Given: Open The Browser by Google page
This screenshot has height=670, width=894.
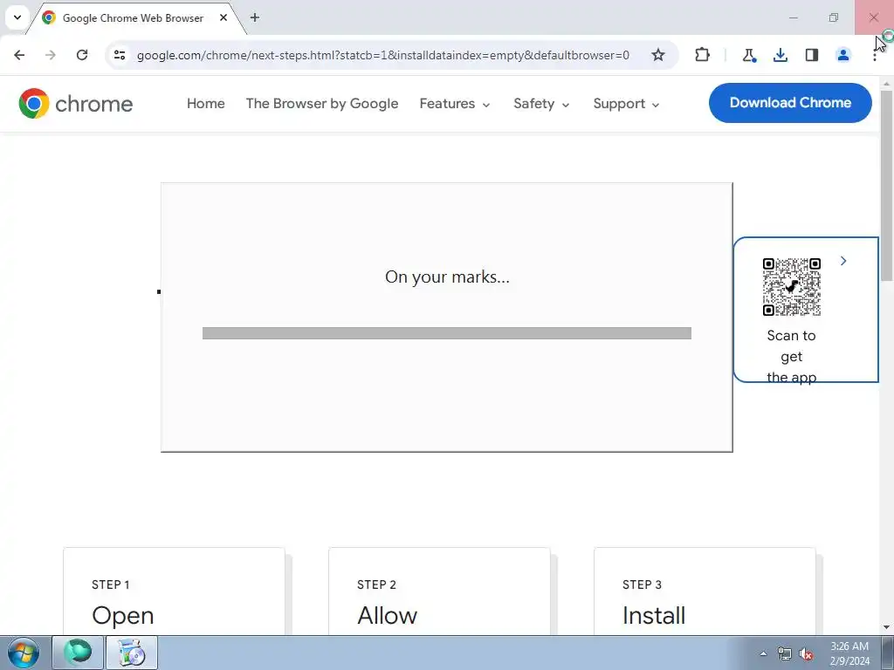Looking at the screenshot, I should click(322, 104).
